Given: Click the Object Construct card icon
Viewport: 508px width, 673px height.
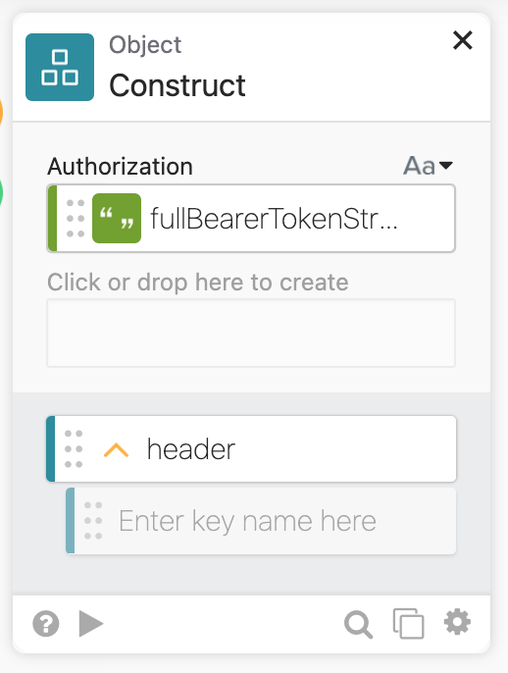Looking at the screenshot, I should coord(60,67).
